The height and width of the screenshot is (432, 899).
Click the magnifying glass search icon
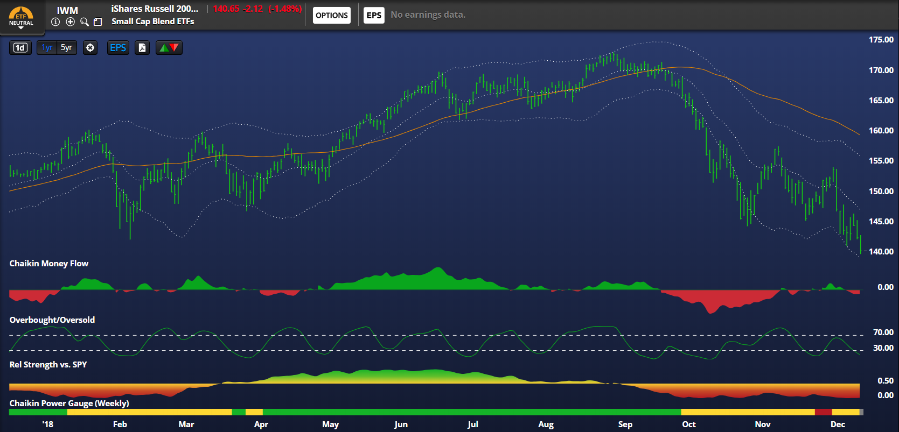point(85,22)
